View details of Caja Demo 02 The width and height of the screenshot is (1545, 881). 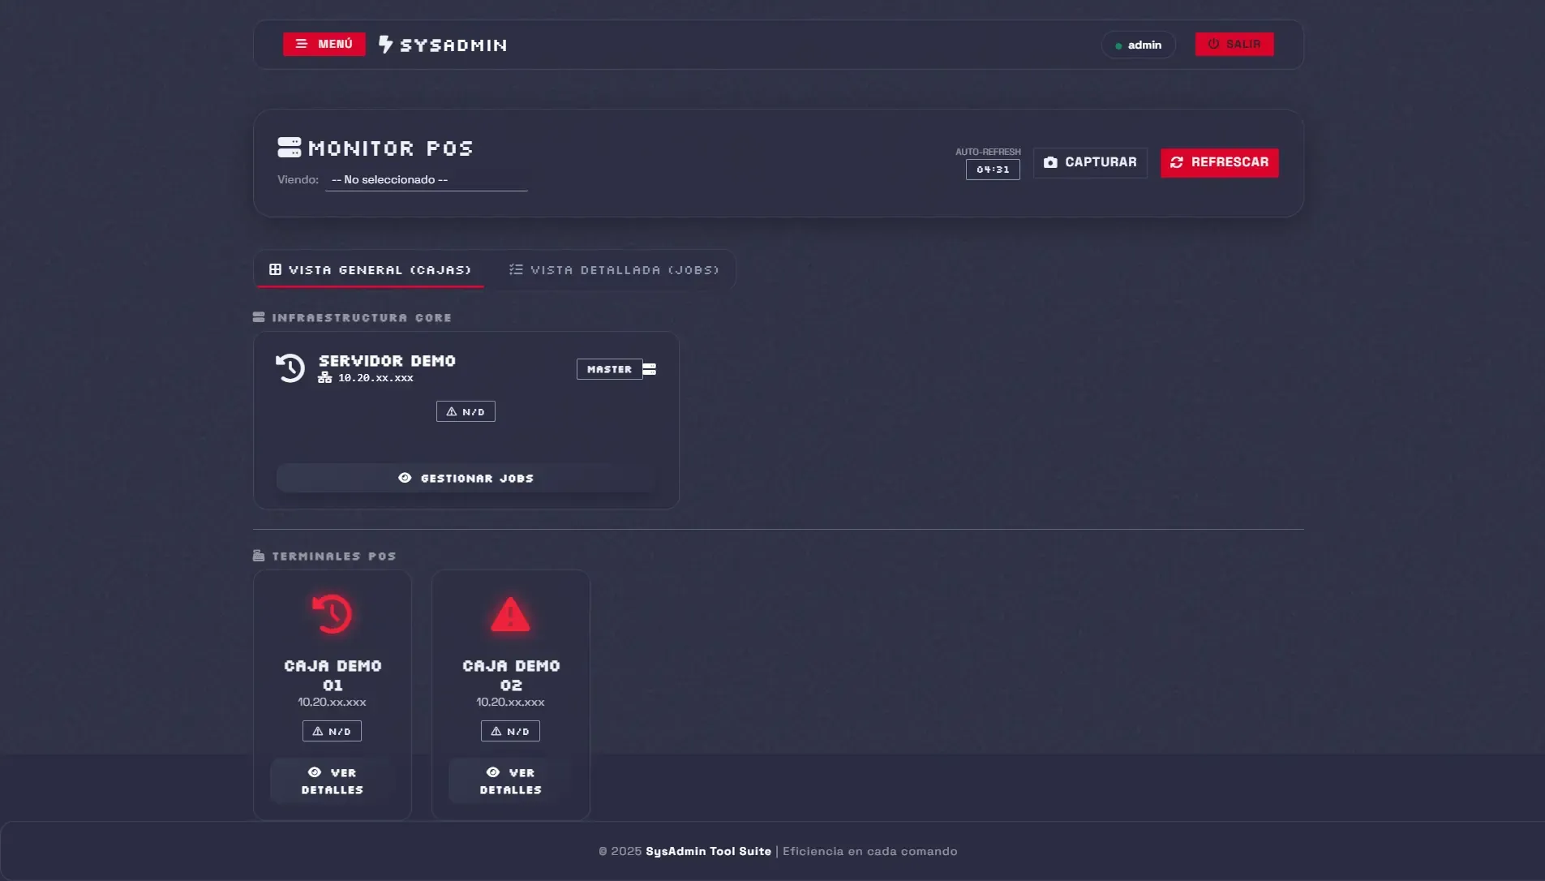coord(510,780)
